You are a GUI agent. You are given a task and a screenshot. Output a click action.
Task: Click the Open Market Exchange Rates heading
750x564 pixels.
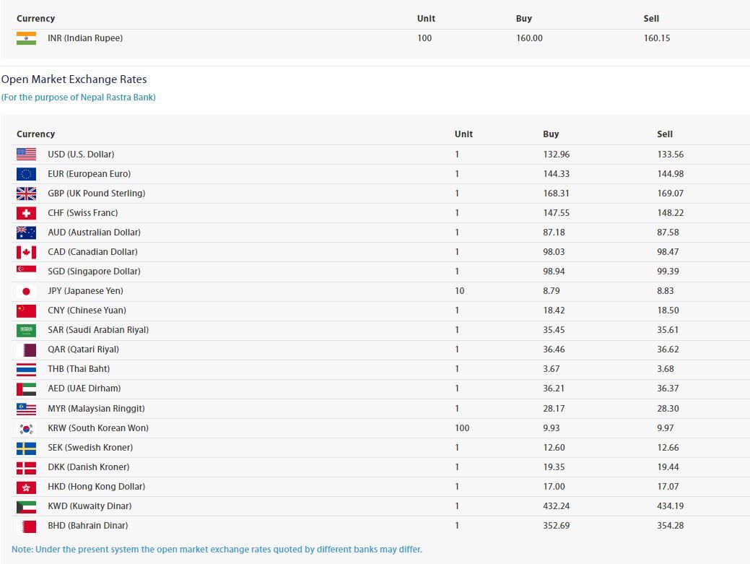74,79
